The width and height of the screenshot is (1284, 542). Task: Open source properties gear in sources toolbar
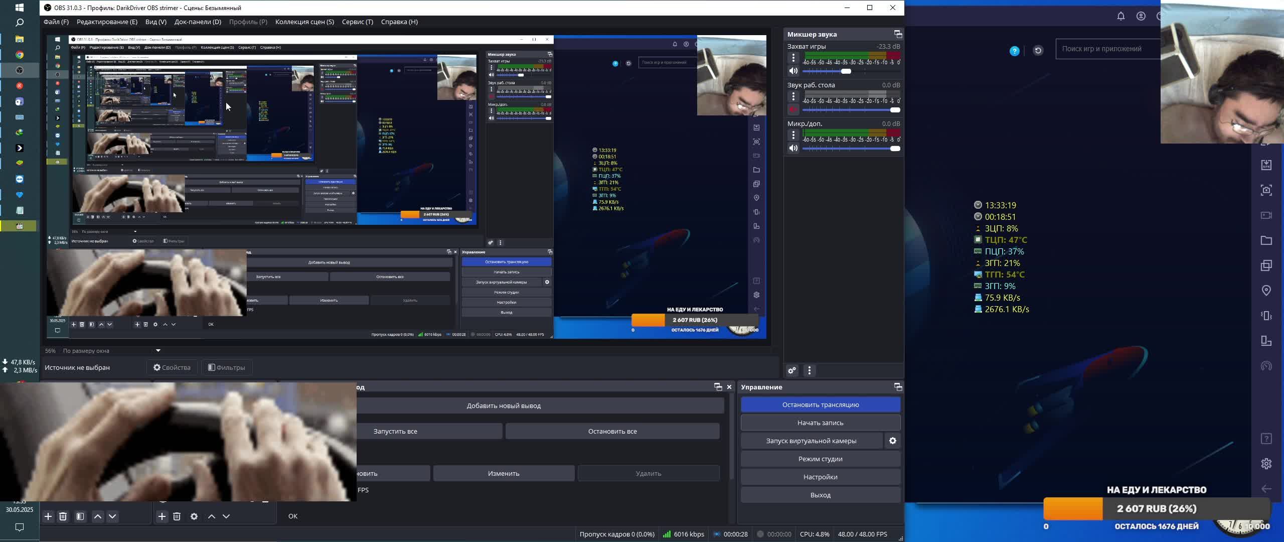pos(194,516)
